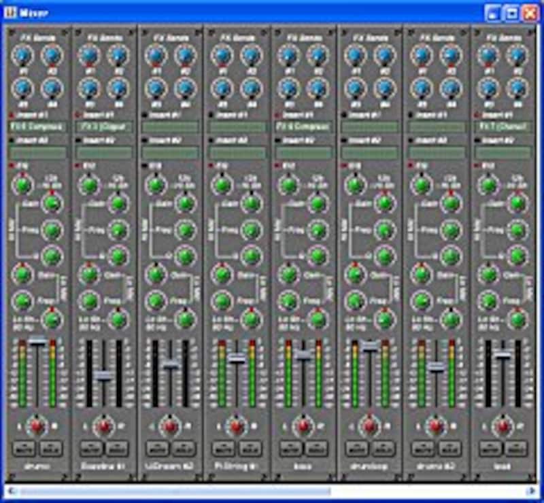Toggle the EQ enable LED on drums channel

point(12,165)
